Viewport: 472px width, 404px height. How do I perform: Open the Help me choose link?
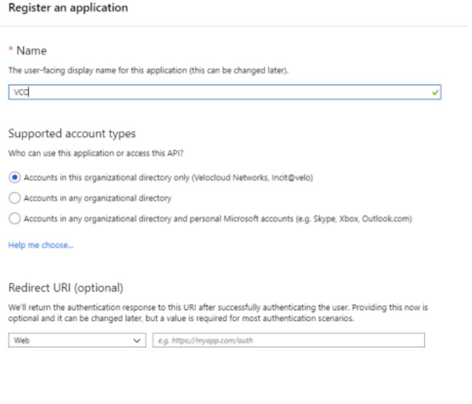(41, 245)
